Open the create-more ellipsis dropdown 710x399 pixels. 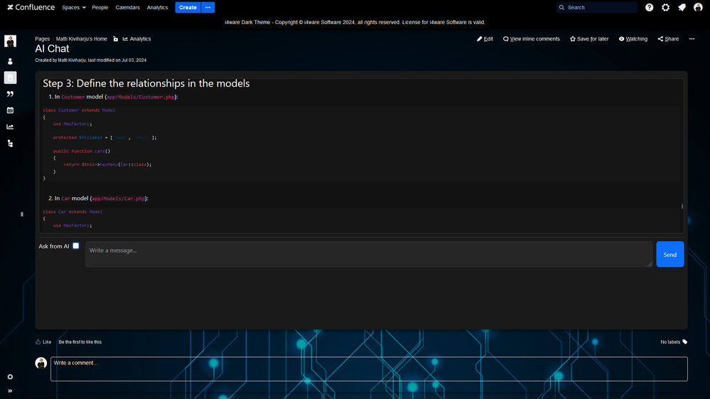pos(208,7)
